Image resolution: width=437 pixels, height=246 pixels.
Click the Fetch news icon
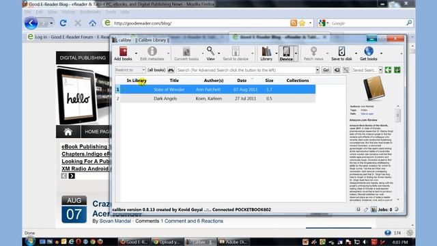pos(313,52)
